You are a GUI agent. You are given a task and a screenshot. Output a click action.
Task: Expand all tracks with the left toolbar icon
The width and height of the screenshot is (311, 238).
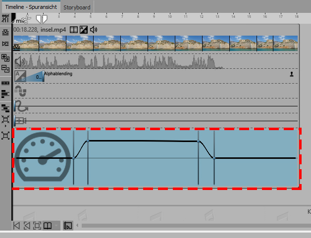[x=5, y=44]
